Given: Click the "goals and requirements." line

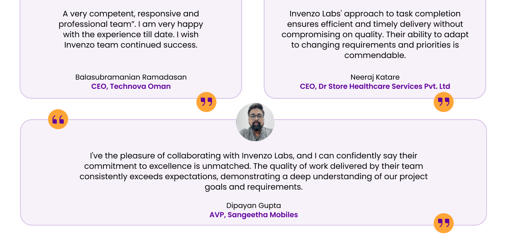Looking at the screenshot, I should pos(254,187).
